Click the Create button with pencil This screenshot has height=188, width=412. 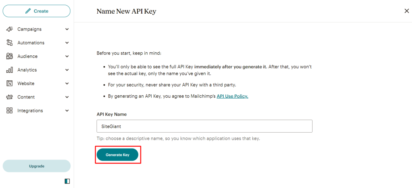(37, 11)
